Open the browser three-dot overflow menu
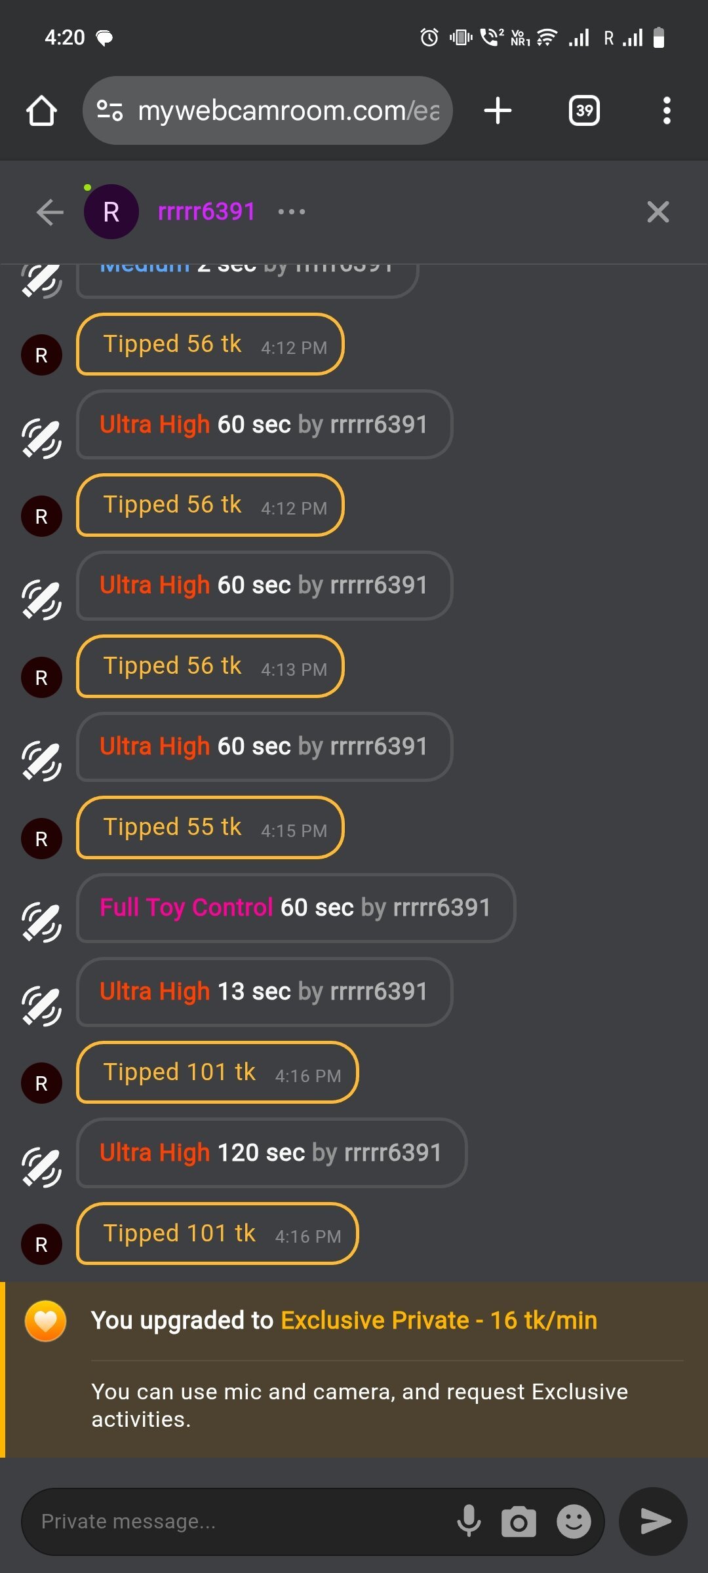This screenshot has height=1573, width=708. (x=666, y=111)
